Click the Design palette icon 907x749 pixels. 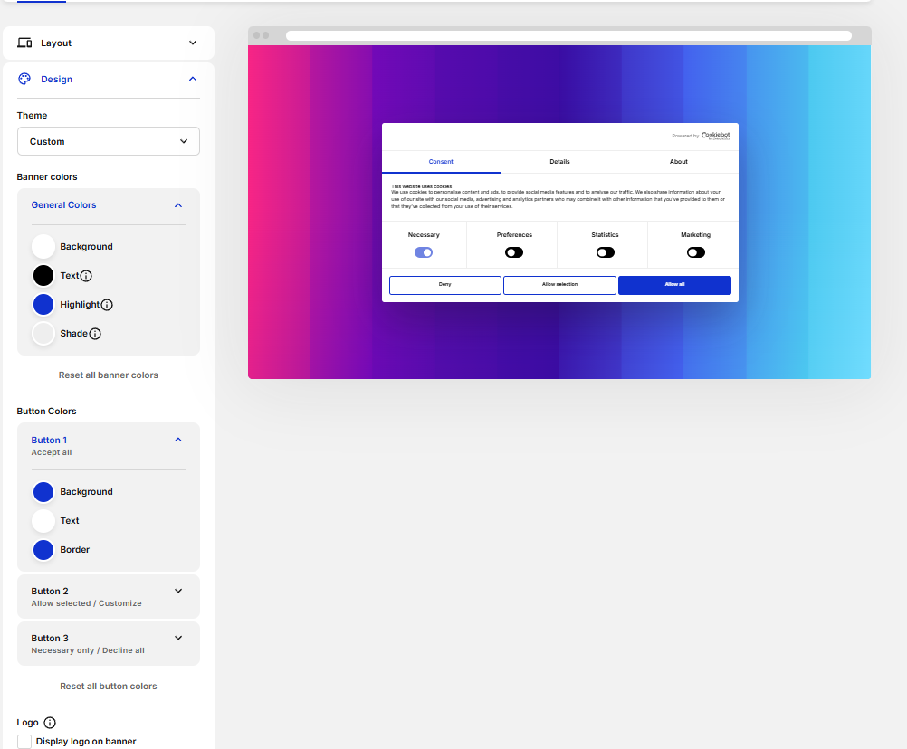tap(24, 79)
